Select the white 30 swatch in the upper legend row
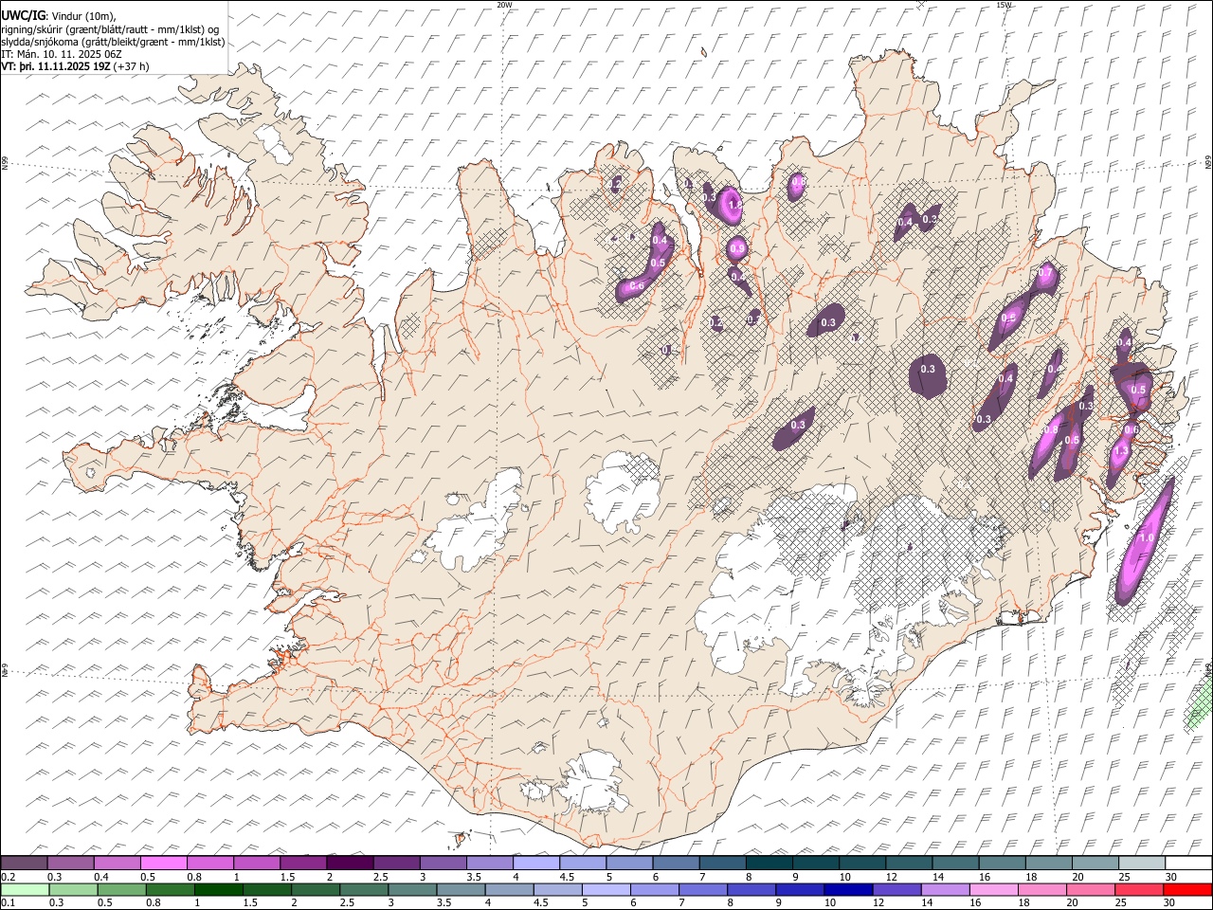1213x910 pixels. [1187, 864]
